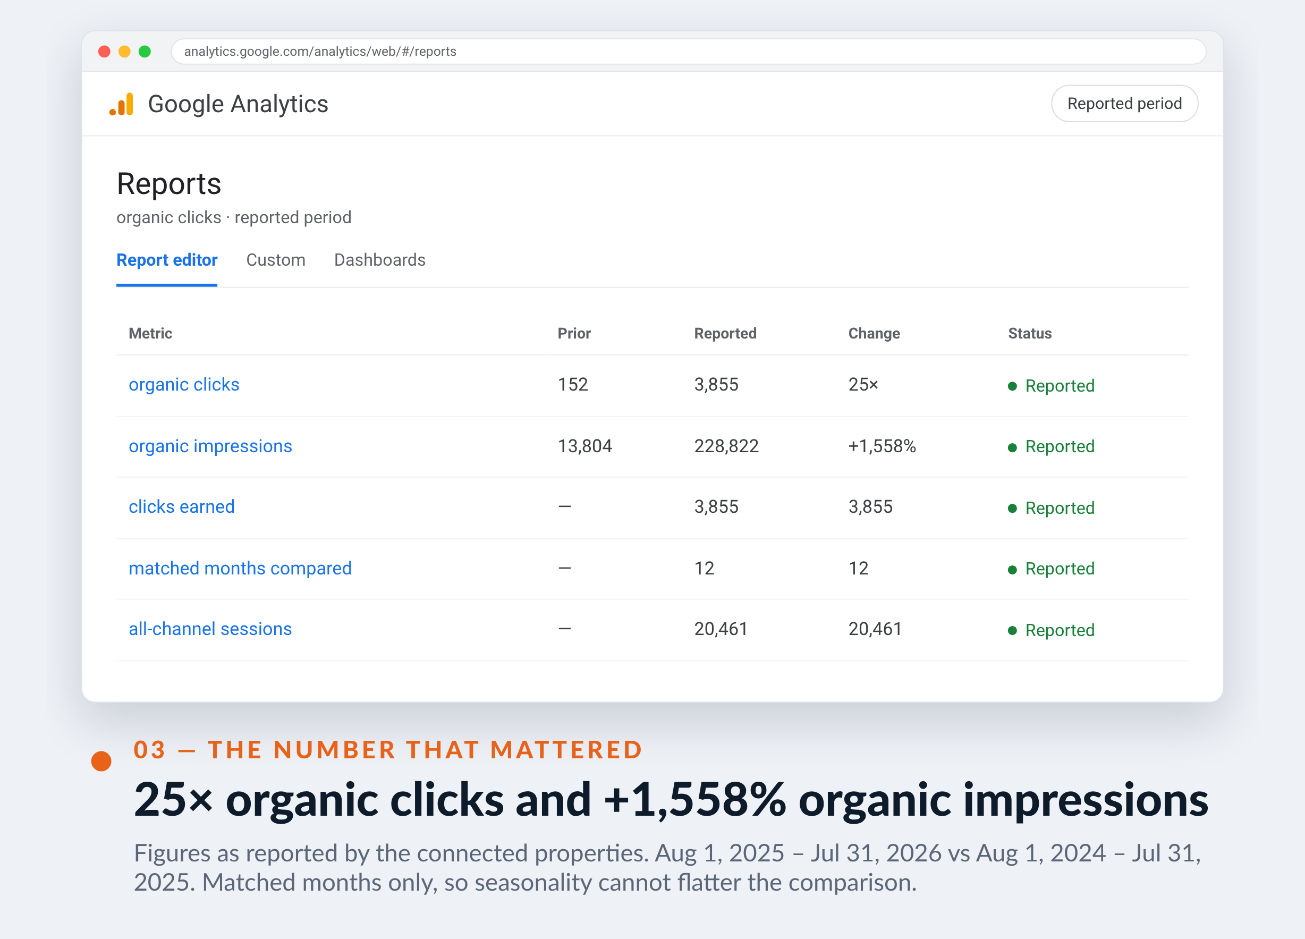The width and height of the screenshot is (1305, 939).
Task: Open the clicks earned metric link
Action: [182, 506]
